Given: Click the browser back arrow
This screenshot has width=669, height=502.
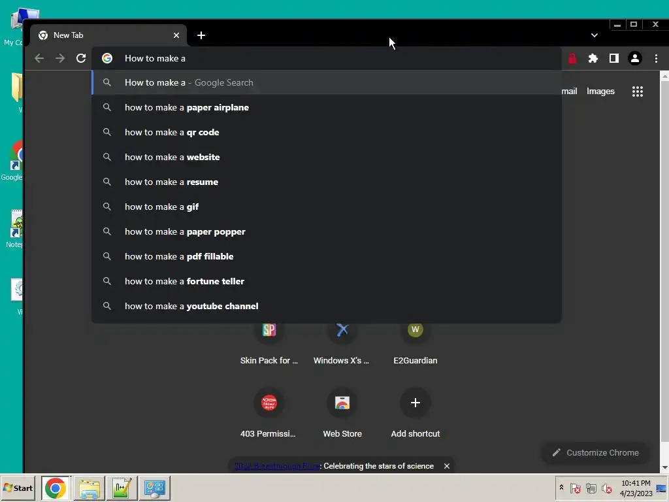Looking at the screenshot, I should (39, 58).
